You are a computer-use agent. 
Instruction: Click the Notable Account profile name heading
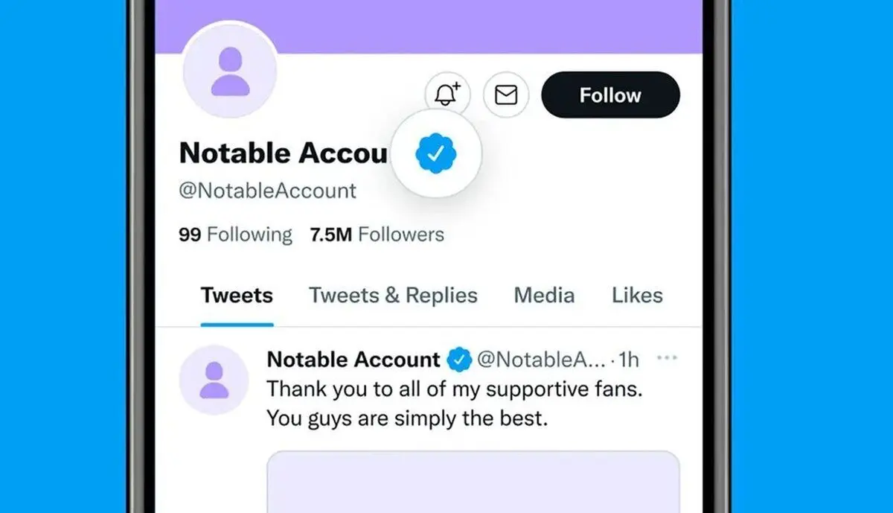coord(283,153)
